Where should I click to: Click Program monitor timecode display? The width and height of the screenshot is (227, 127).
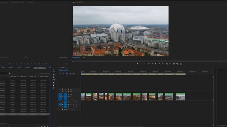point(76,58)
